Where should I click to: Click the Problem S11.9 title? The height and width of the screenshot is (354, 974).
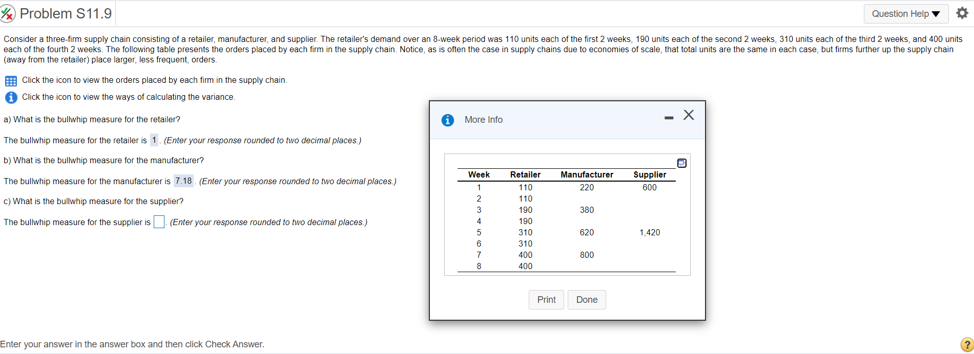pos(66,14)
